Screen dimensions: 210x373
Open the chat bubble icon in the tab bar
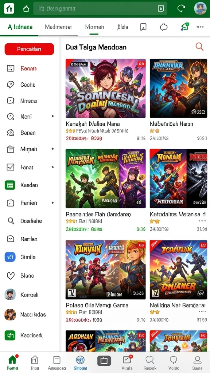[x=164, y=27]
